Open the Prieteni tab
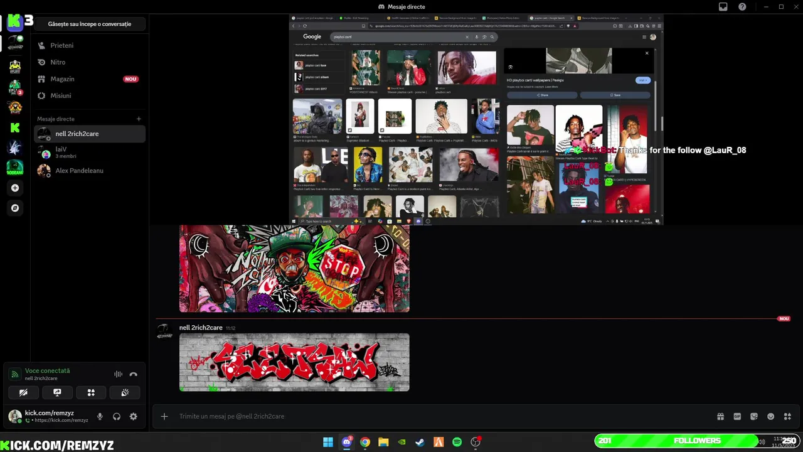The width and height of the screenshot is (803, 452). pyautogui.click(x=90, y=45)
